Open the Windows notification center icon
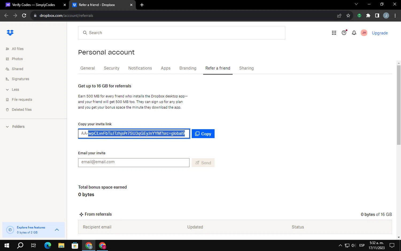Viewport: 401px width, 251px height. click(x=392, y=245)
